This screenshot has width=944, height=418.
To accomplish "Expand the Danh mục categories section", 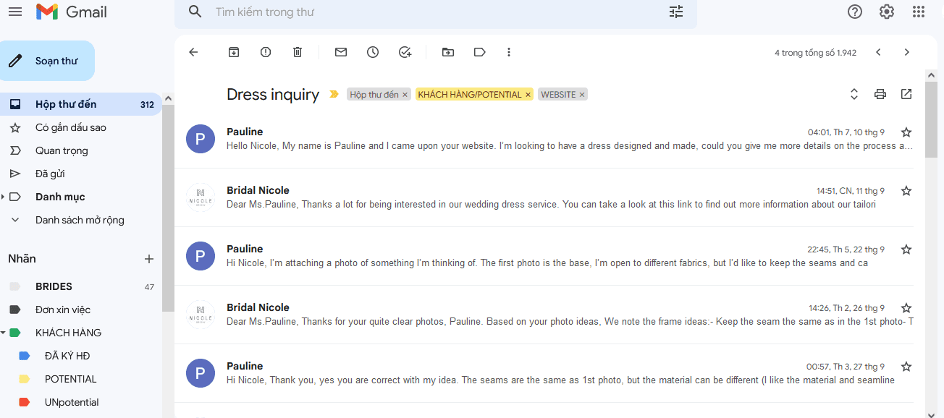I will [x=4, y=197].
